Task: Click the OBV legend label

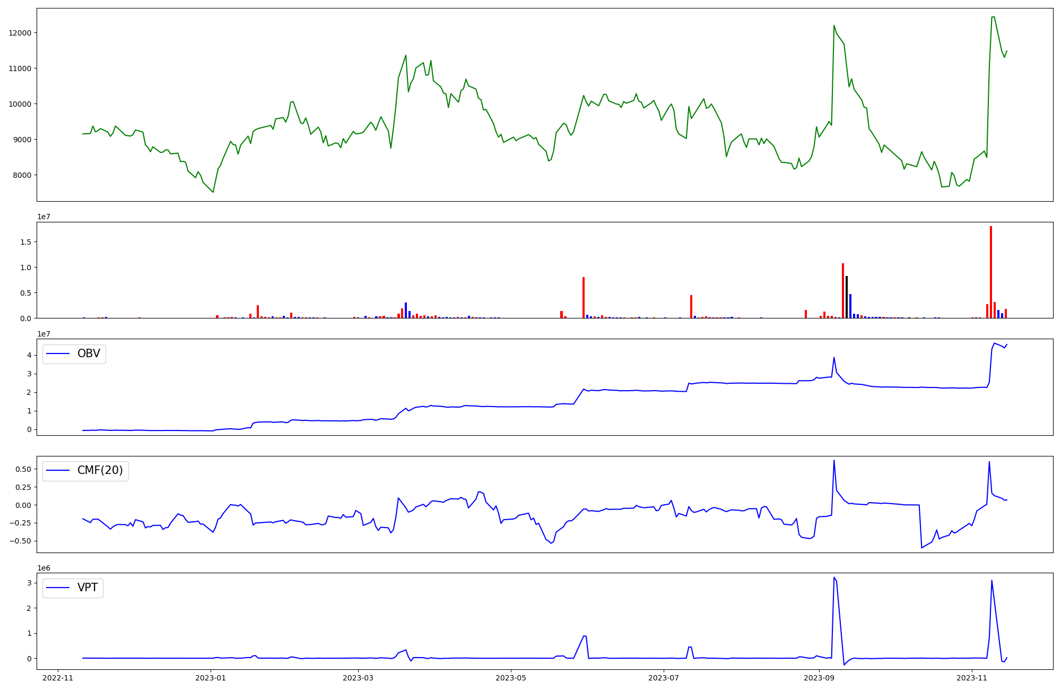Action: pyautogui.click(x=89, y=353)
